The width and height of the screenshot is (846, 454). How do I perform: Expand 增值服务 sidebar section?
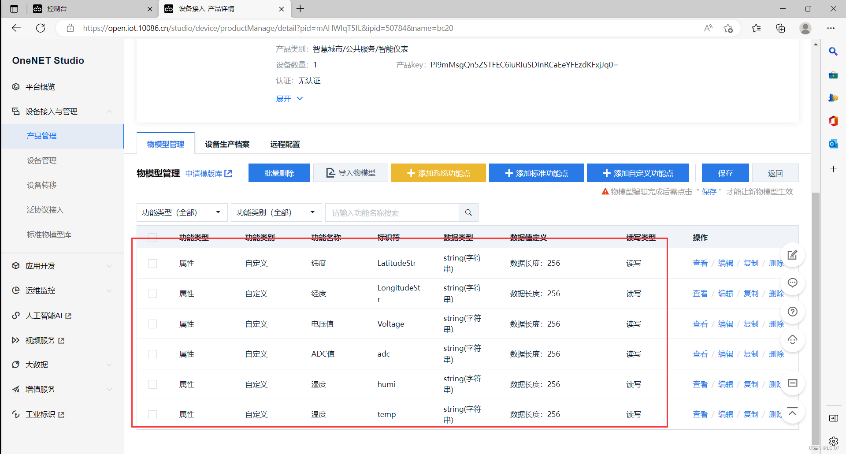[109, 389]
